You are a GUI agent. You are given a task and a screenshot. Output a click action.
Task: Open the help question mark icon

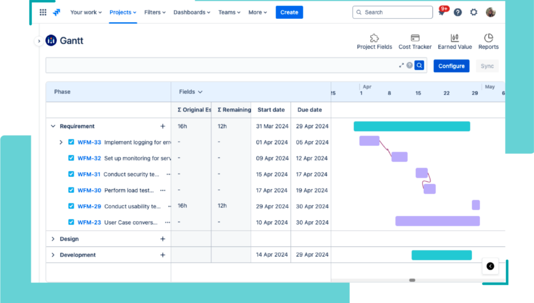point(458,12)
